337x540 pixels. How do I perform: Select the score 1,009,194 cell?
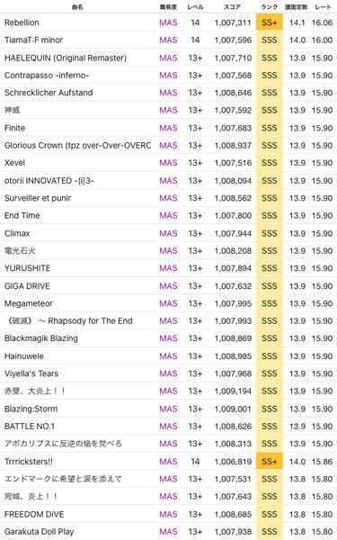tap(233, 391)
